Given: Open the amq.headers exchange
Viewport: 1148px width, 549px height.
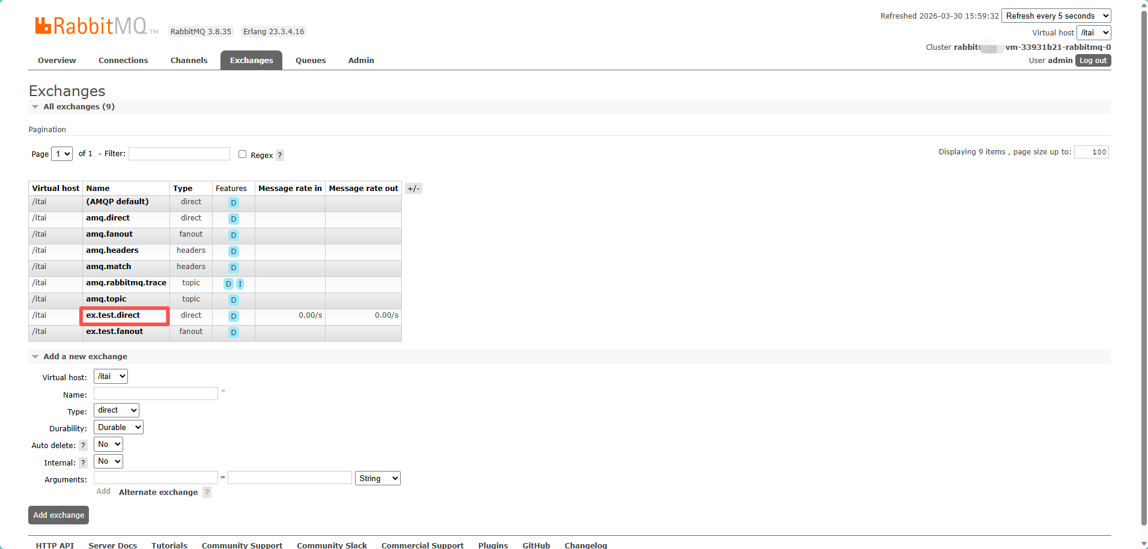Looking at the screenshot, I should (x=112, y=250).
